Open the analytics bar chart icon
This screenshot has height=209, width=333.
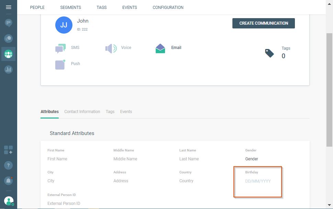tap(9, 70)
